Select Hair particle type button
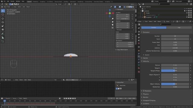Viewport: 193px width, 108px height. (179, 28)
